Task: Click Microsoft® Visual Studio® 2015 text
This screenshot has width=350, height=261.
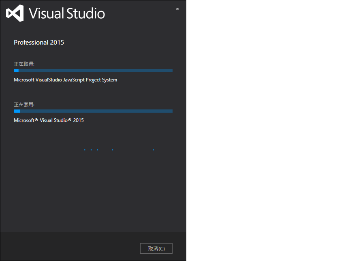Action: pyautogui.click(x=49, y=120)
